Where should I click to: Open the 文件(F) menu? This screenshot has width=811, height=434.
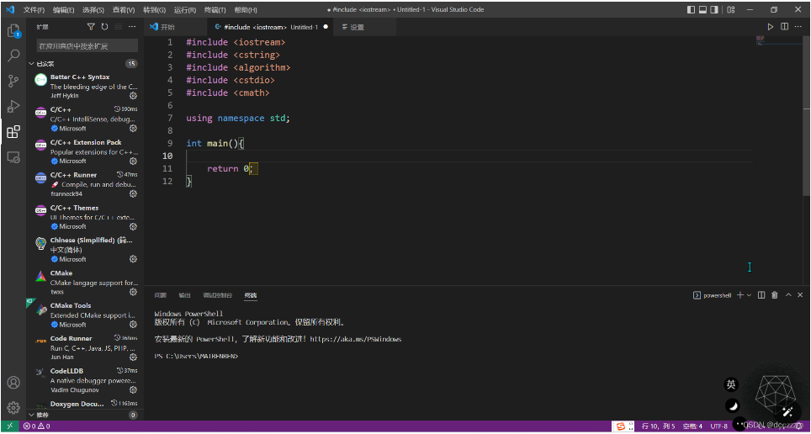point(34,10)
